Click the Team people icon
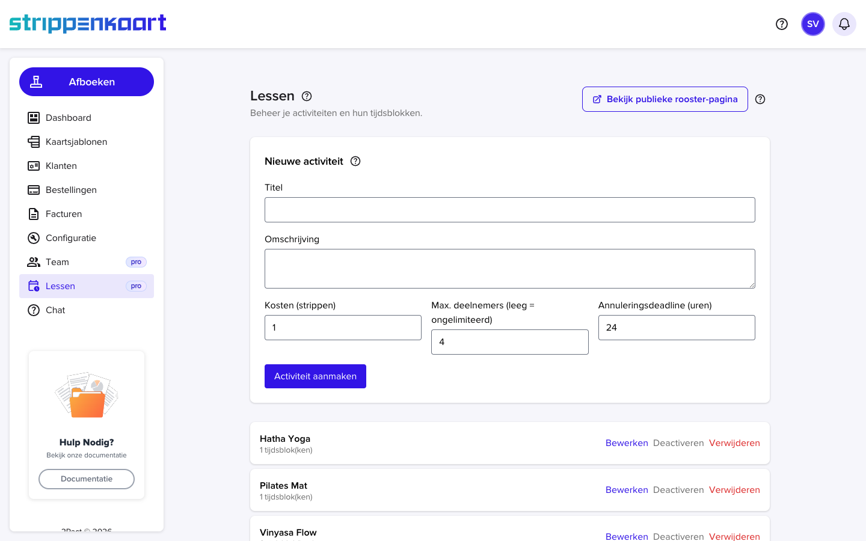This screenshot has height=541, width=866. click(x=34, y=262)
